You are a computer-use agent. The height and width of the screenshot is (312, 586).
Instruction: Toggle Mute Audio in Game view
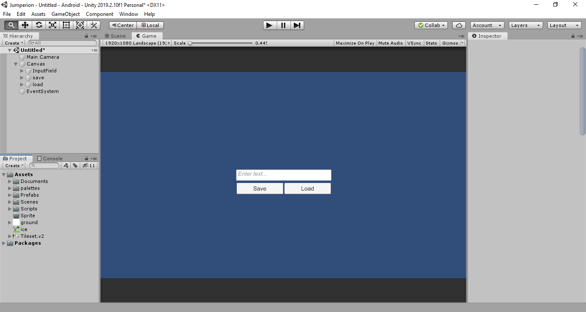[x=390, y=43]
